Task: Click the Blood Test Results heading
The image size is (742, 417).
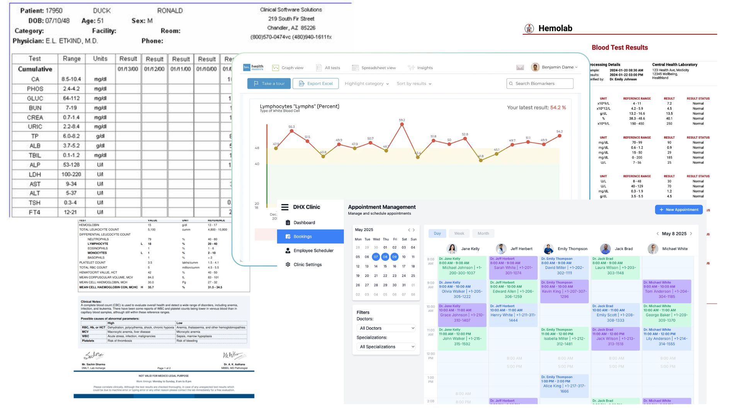Action: (x=619, y=47)
